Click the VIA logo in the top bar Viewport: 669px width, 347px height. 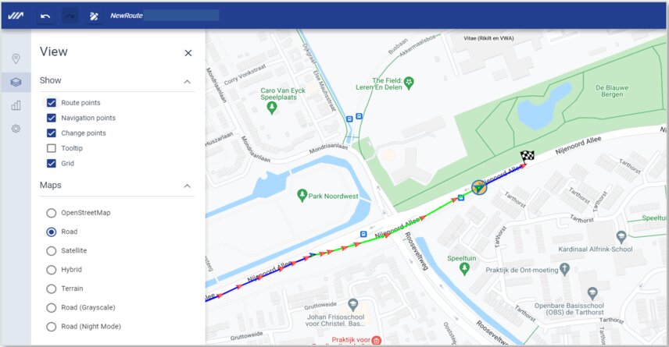tap(16, 16)
